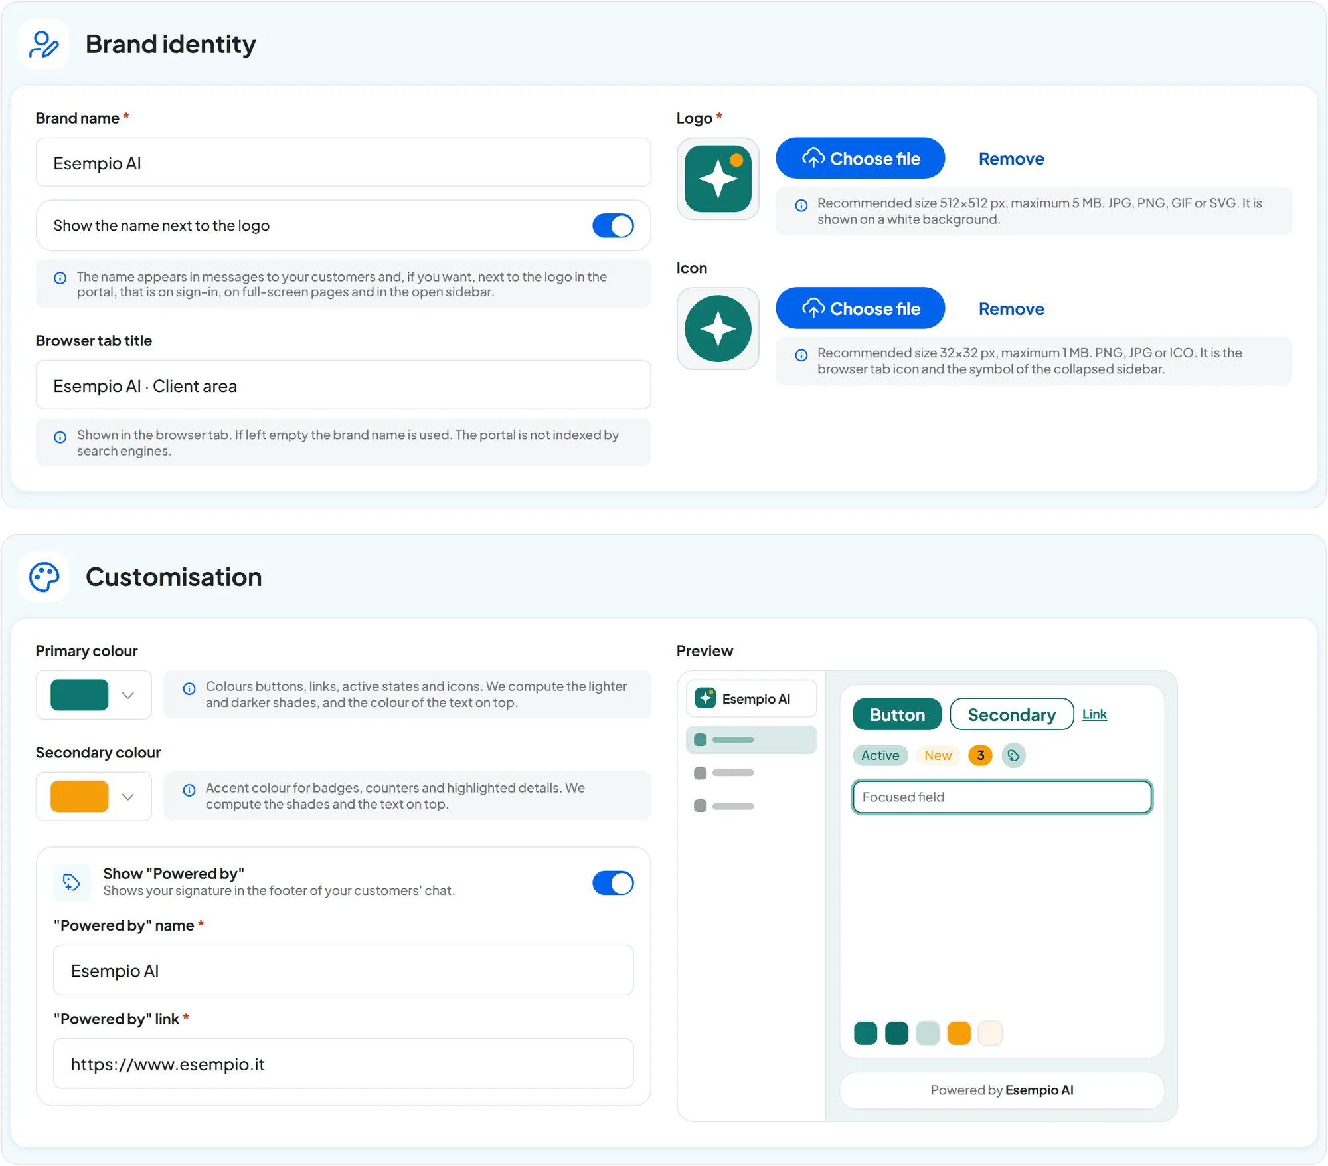Toggle Show the name next to the logo

(613, 225)
